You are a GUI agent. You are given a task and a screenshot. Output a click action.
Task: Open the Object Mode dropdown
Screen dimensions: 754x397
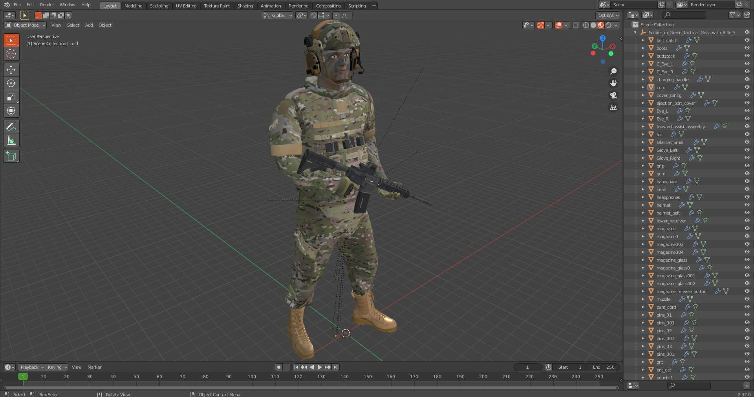(x=25, y=25)
